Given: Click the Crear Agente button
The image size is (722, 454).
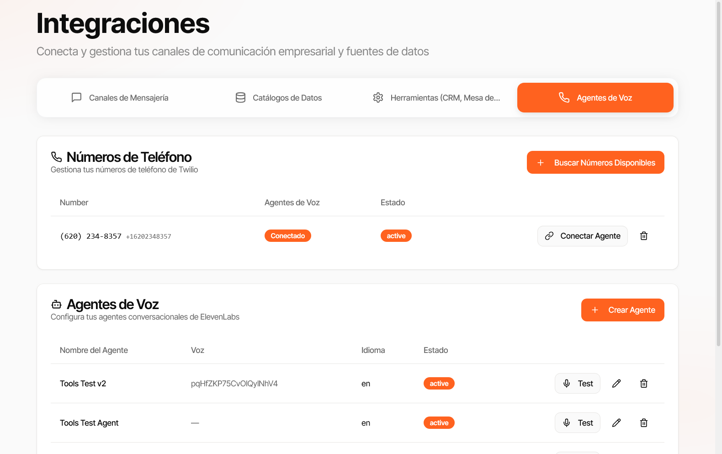Looking at the screenshot, I should (x=622, y=310).
